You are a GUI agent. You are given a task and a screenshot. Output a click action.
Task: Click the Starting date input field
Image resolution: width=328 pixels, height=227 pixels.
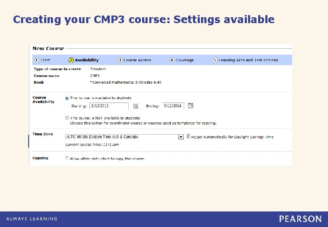pos(109,106)
